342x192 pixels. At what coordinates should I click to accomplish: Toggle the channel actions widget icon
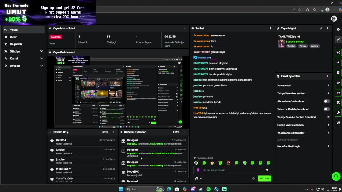click(338, 103)
